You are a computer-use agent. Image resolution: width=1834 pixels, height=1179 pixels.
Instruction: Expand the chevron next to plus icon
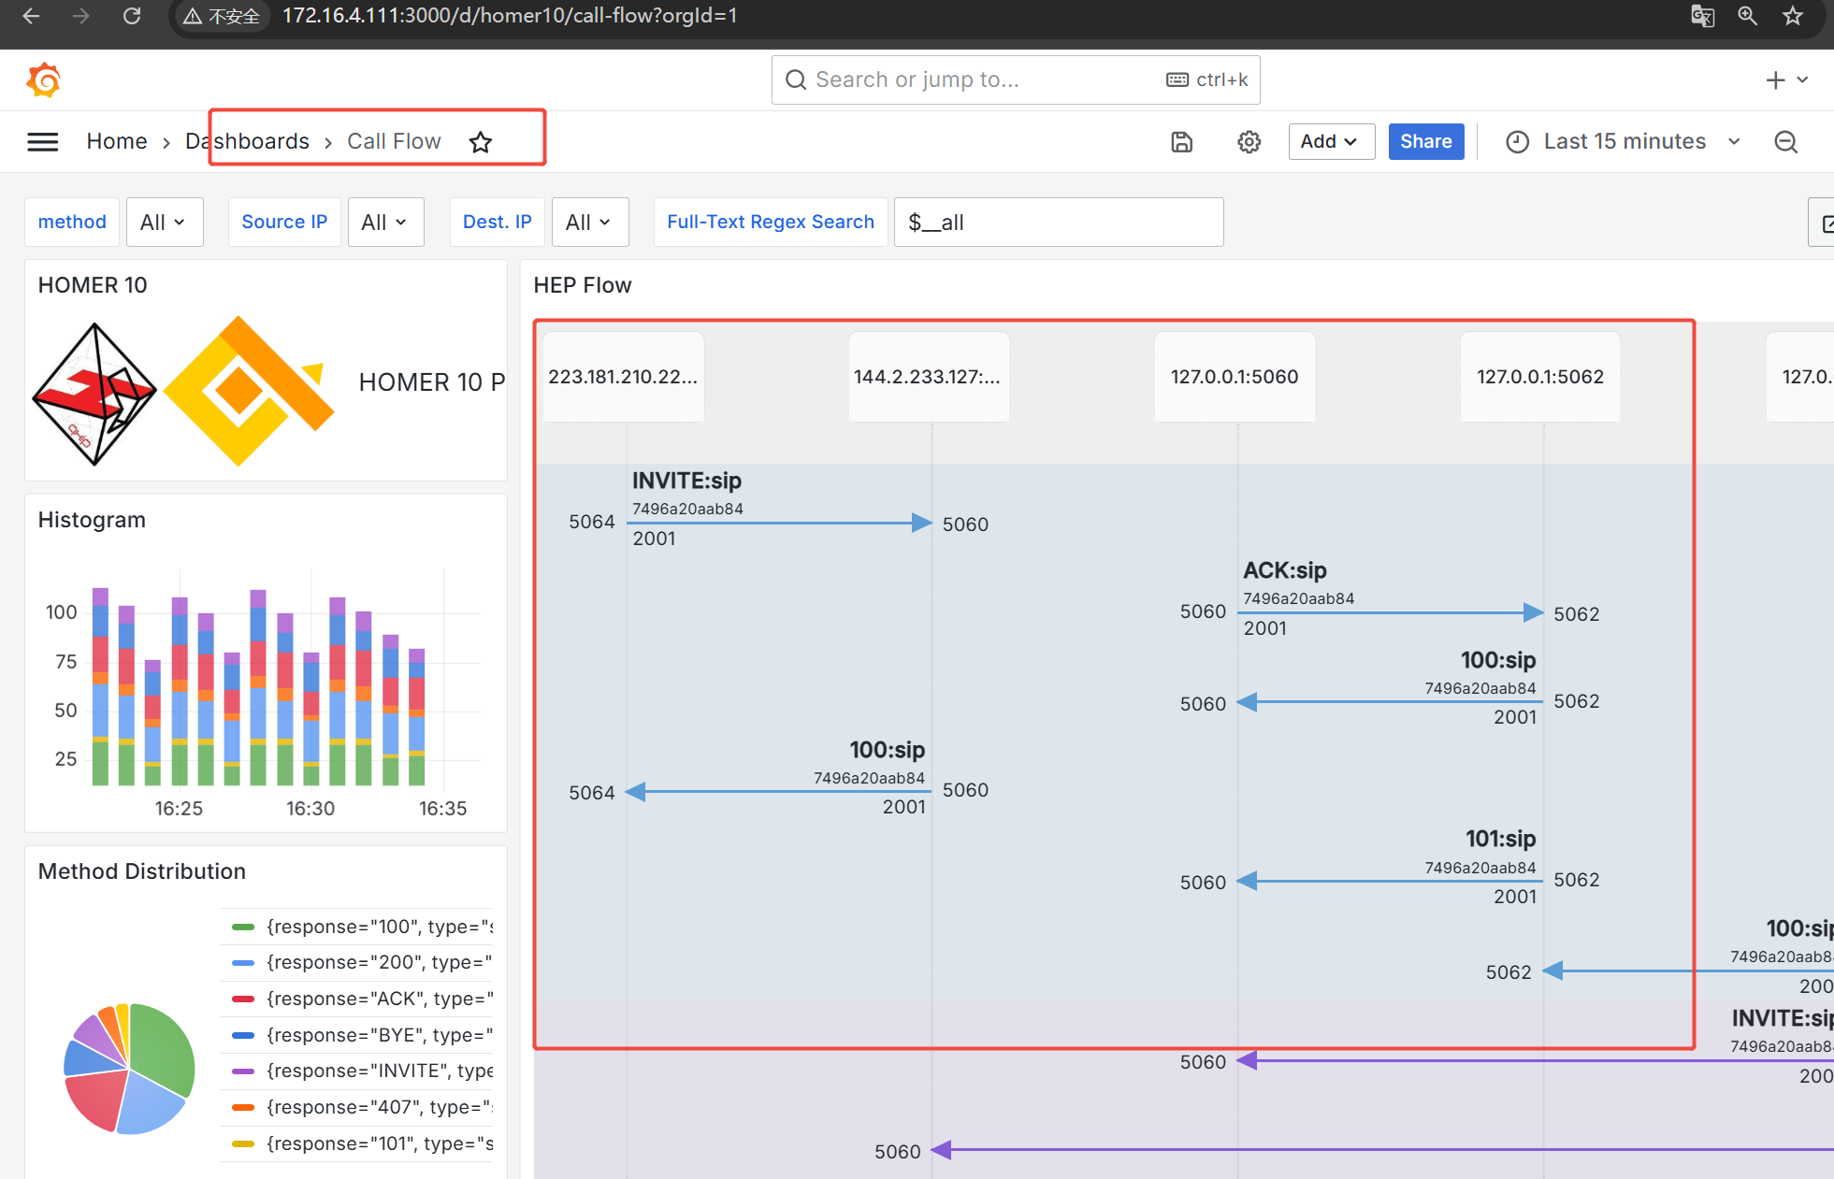point(1802,80)
